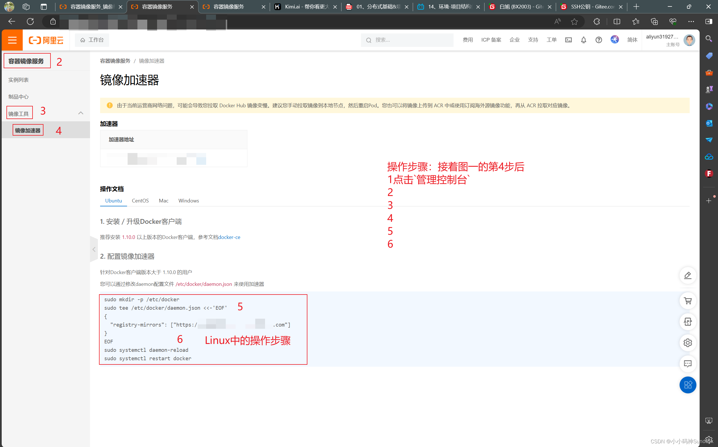718x447 pixels.
Task: Select 实例列表 in the sidebar
Action: click(18, 80)
